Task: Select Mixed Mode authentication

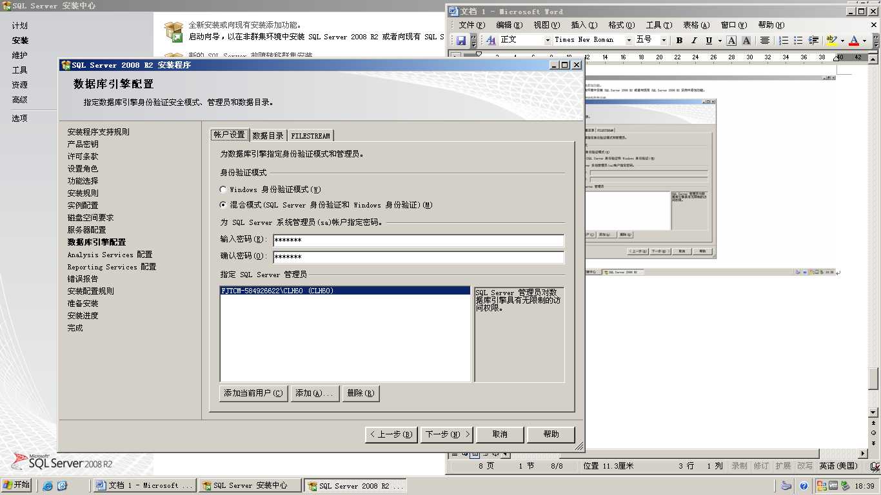Action: point(223,205)
